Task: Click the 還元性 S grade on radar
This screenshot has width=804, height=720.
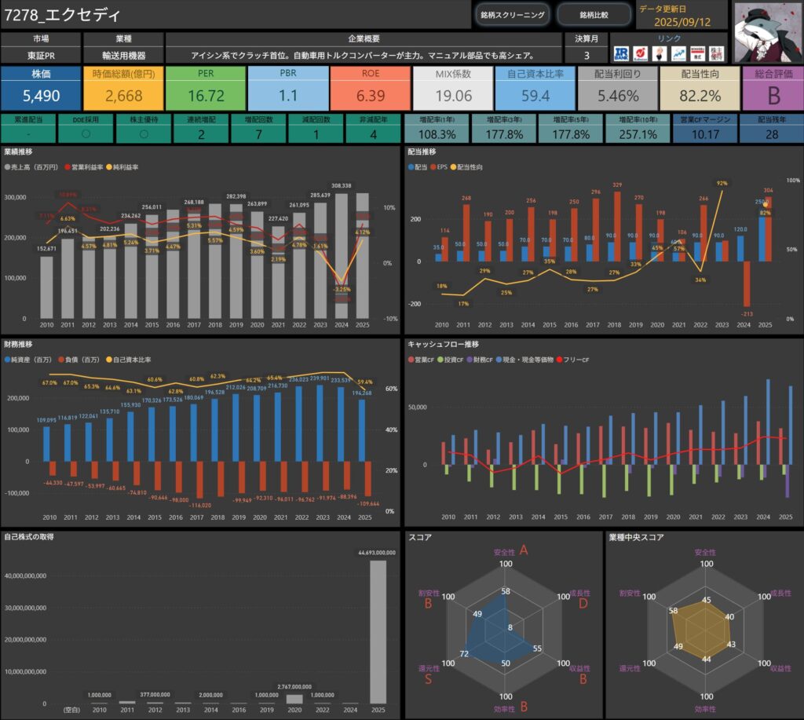Action: click(x=428, y=679)
